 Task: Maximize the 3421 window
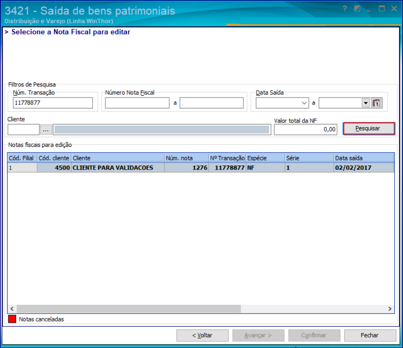382,9
